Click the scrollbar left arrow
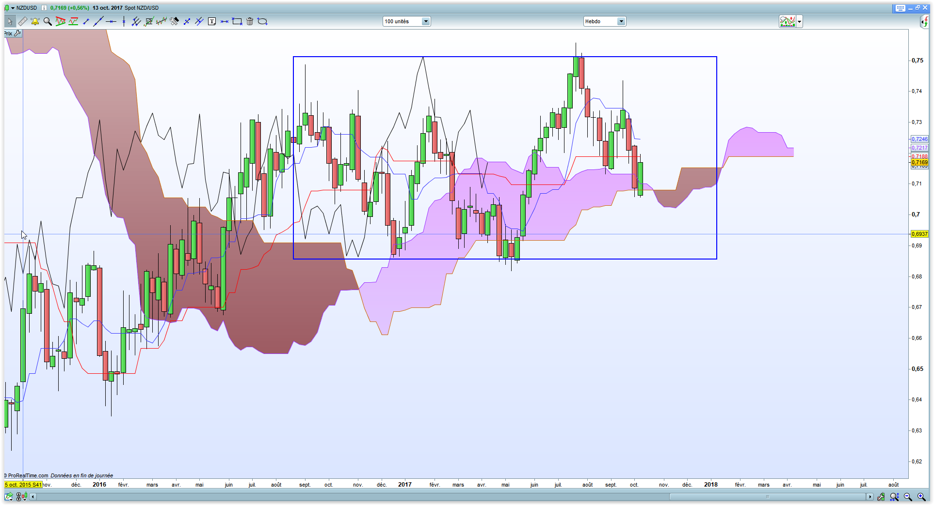 coord(33,497)
